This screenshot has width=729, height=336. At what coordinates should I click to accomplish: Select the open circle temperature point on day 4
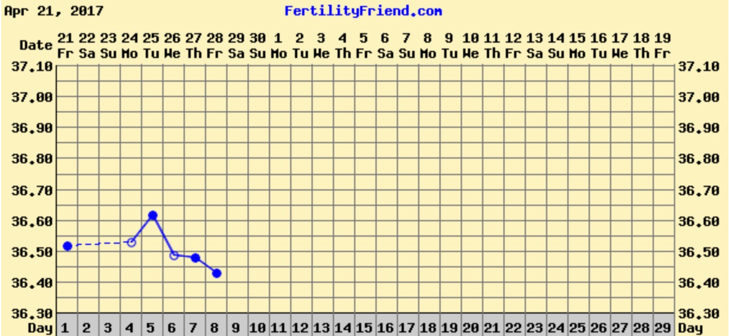click(131, 243)
